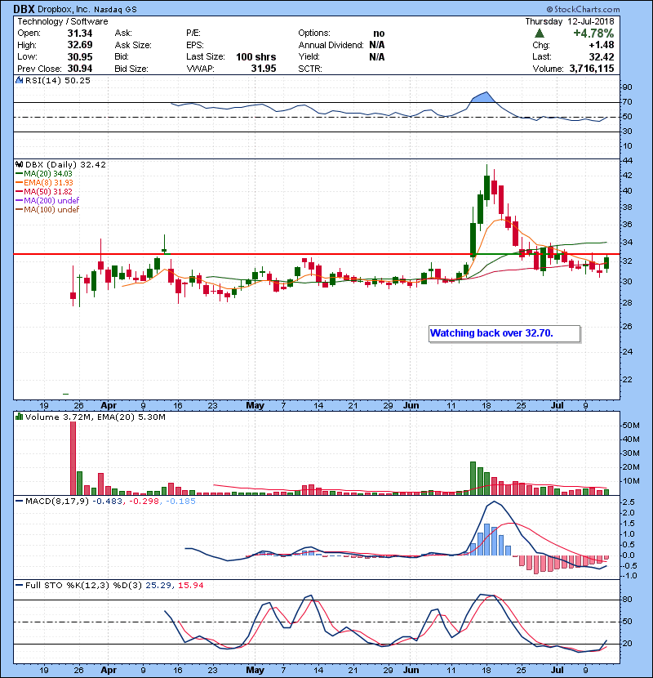
Task: Click the orange EMA(9) legend marker
Action: pos(20,183)
